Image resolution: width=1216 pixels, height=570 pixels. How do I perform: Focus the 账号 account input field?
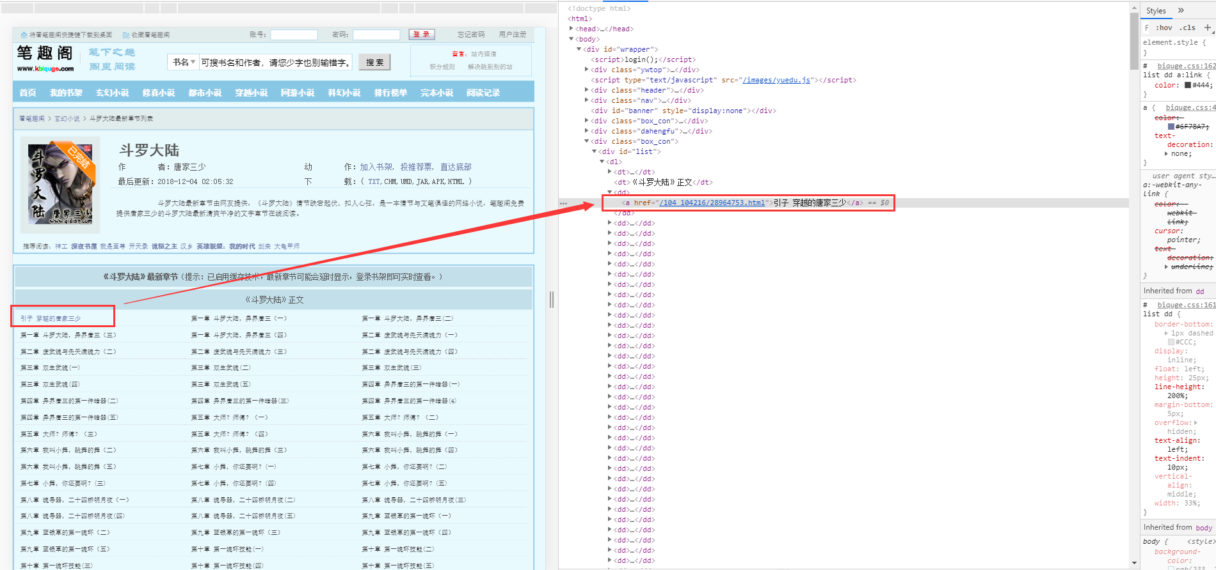coord(294,35)
